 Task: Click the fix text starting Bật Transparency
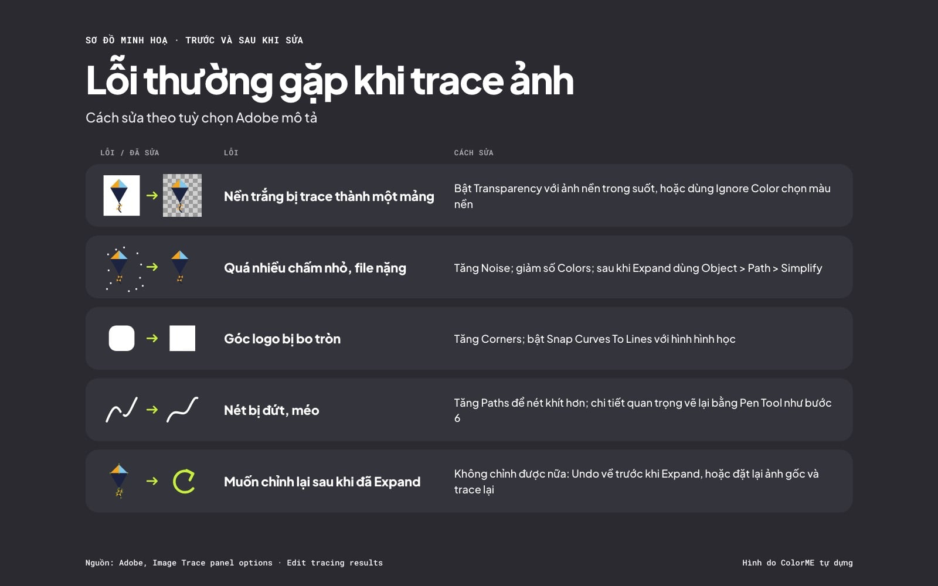642,196
